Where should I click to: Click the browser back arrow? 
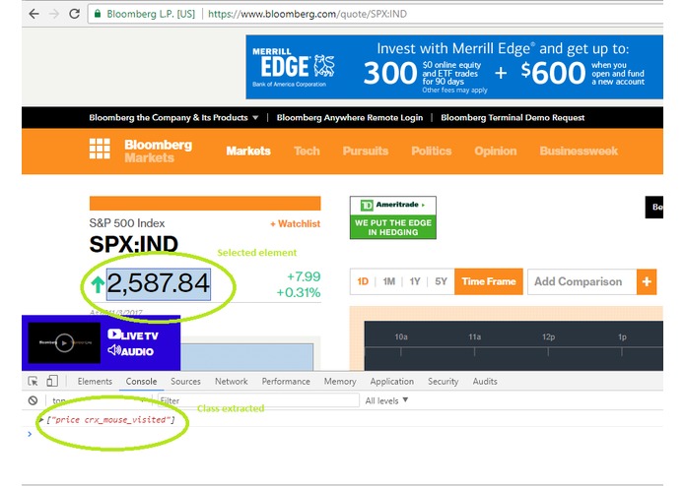34,14
